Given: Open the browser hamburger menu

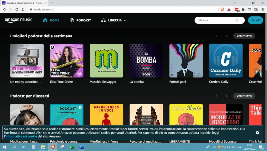Looking at the screenshot, I should pos(263,9).
